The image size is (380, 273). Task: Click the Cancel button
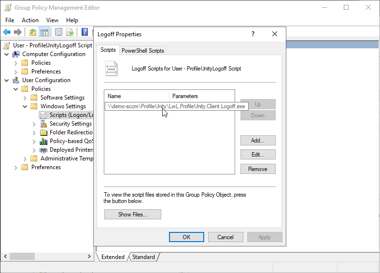(225, 237)
